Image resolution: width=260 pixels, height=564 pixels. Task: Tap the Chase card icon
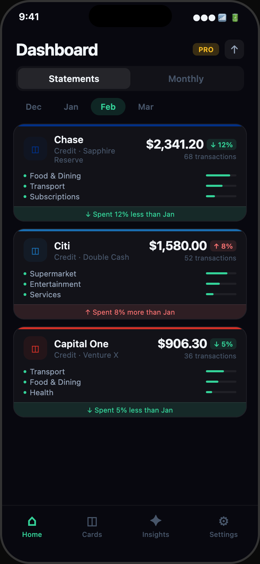[35, 150]
